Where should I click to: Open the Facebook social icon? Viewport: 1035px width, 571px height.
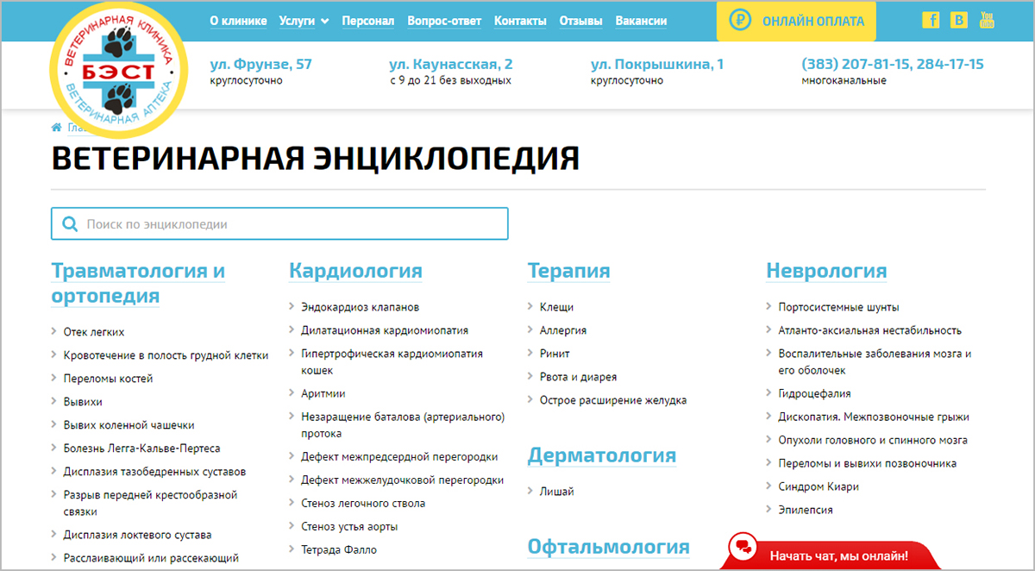pyautogui.click(x=931, y=20)
